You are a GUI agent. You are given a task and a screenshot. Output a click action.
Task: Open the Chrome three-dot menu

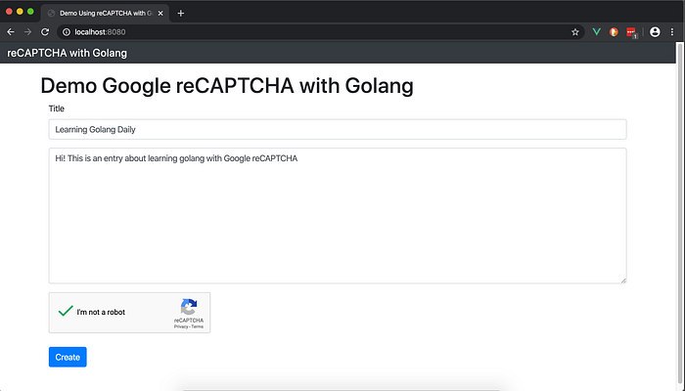click(x=672, y=32)
